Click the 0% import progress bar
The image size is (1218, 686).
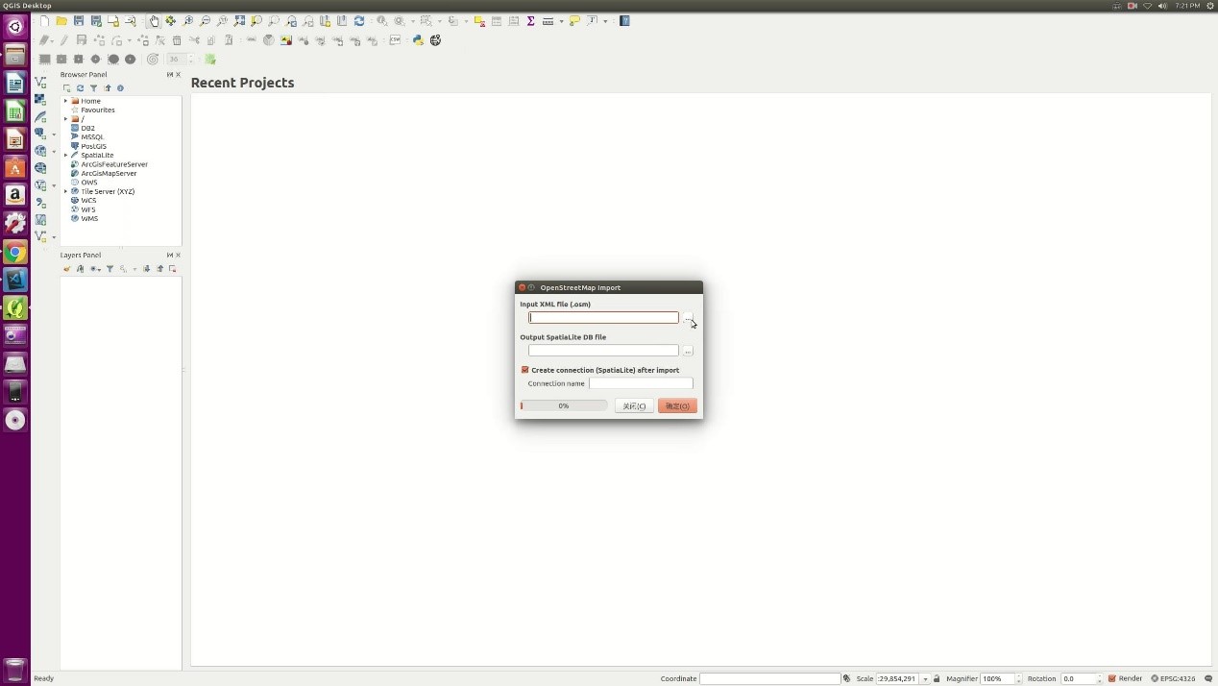[564, 406]
